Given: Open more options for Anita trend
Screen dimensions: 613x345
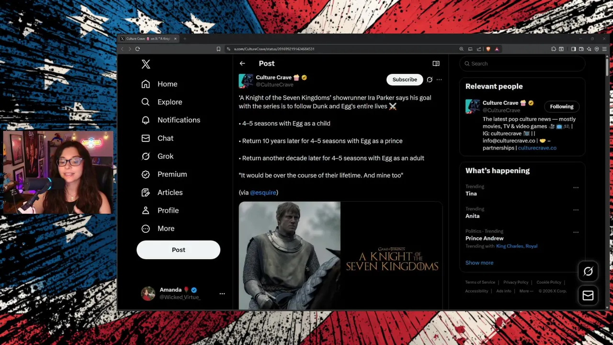Looking at the screenshot, I should 576,210.
